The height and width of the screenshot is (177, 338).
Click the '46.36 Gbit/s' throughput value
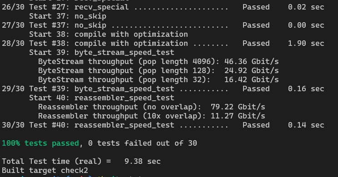pos(252,62)
